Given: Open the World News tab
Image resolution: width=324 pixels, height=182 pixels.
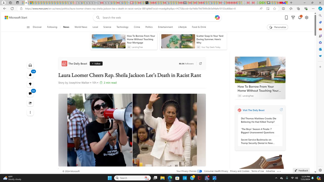Looking at the screenshot, I should pyautogui.click(x=81, y=27).
